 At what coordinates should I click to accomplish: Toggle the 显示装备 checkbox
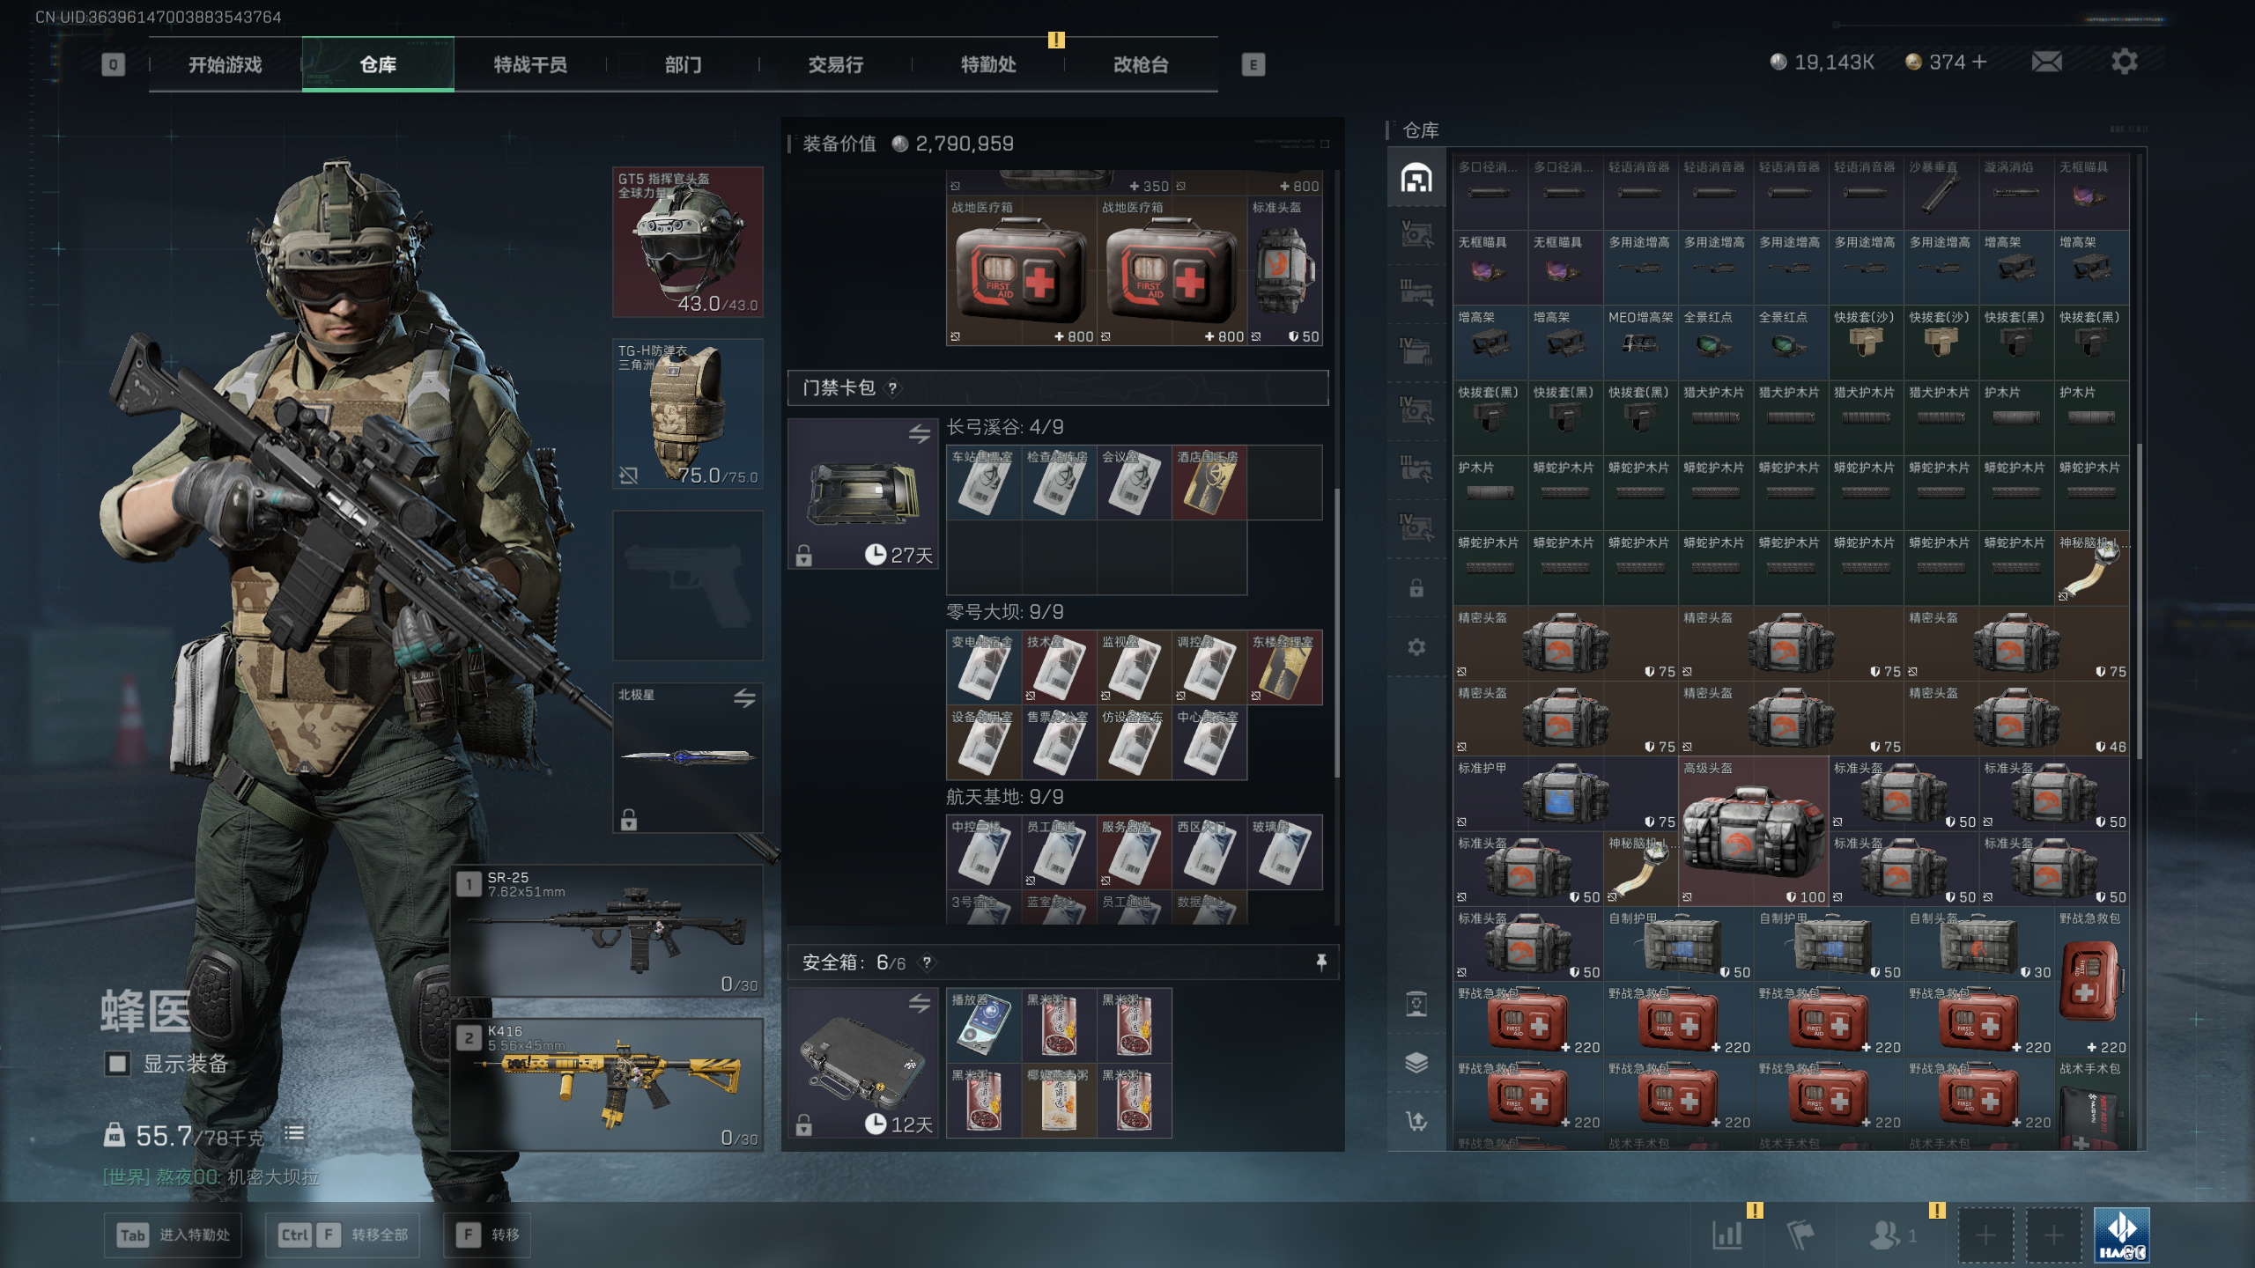118,1064
